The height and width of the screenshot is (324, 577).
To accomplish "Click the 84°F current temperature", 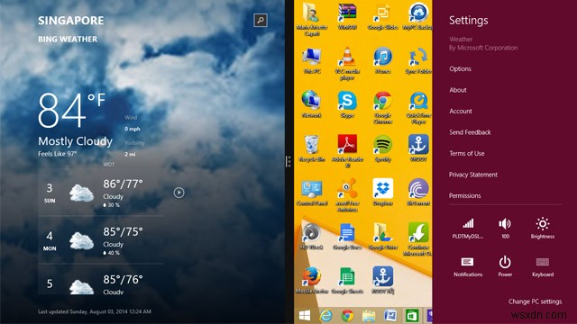I will tap(71, 110).
